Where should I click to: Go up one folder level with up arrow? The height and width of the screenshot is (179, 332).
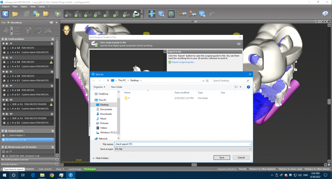coord(108,80)
